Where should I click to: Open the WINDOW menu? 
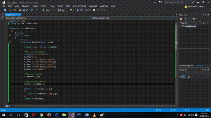[x=104, y=6]
